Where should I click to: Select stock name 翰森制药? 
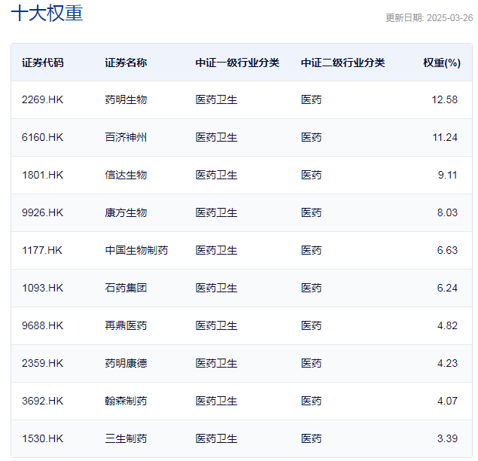[126, 401]
